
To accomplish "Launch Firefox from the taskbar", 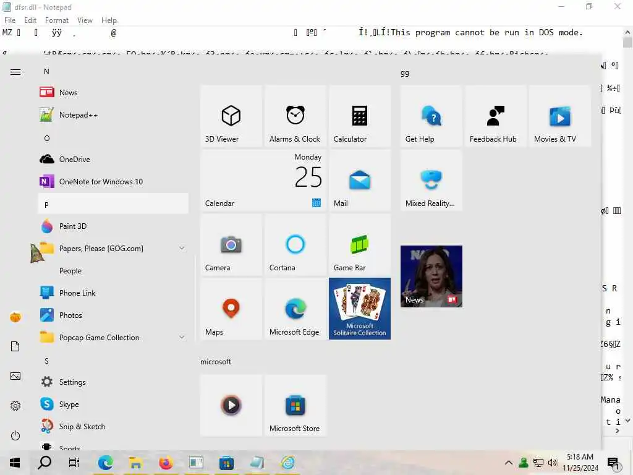I will click(x=166, y=463).
